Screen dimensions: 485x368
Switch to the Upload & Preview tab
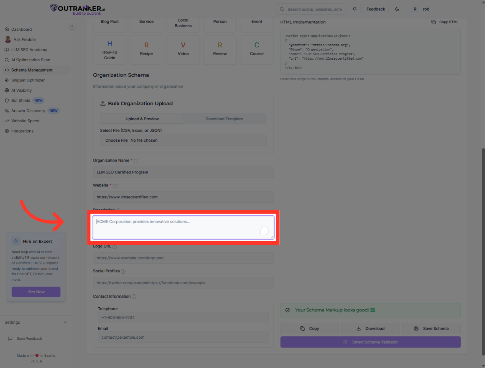coord(142,119)
